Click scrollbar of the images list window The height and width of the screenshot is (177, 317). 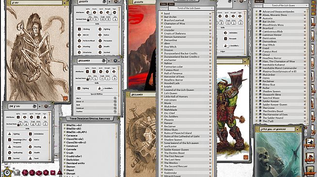click(213, 94)
